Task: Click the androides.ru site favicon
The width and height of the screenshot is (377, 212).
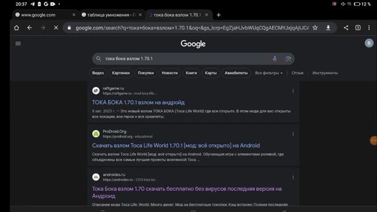Action: point(96,177)
